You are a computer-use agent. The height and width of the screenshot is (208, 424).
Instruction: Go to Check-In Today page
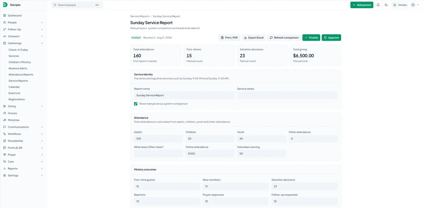point(18,50)
